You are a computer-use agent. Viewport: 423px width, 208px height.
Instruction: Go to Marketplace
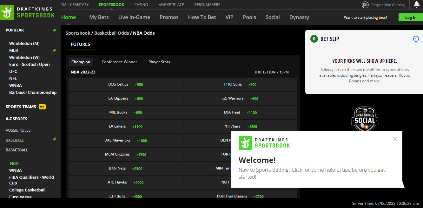coord(171,5)
